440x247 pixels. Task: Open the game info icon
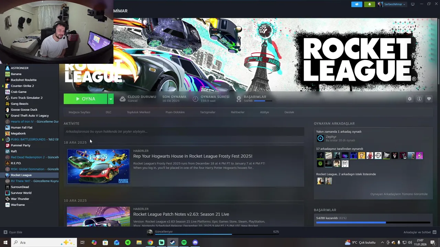[x=419, y=99]
